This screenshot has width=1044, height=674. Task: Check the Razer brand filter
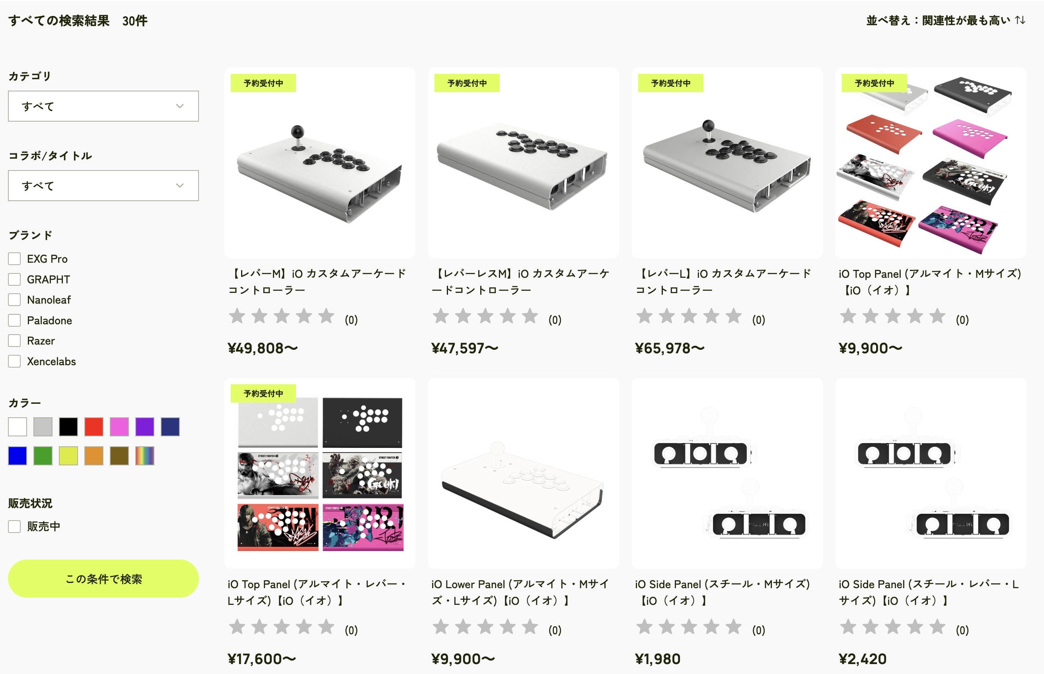pyautogui.click(x=14, y=341)
